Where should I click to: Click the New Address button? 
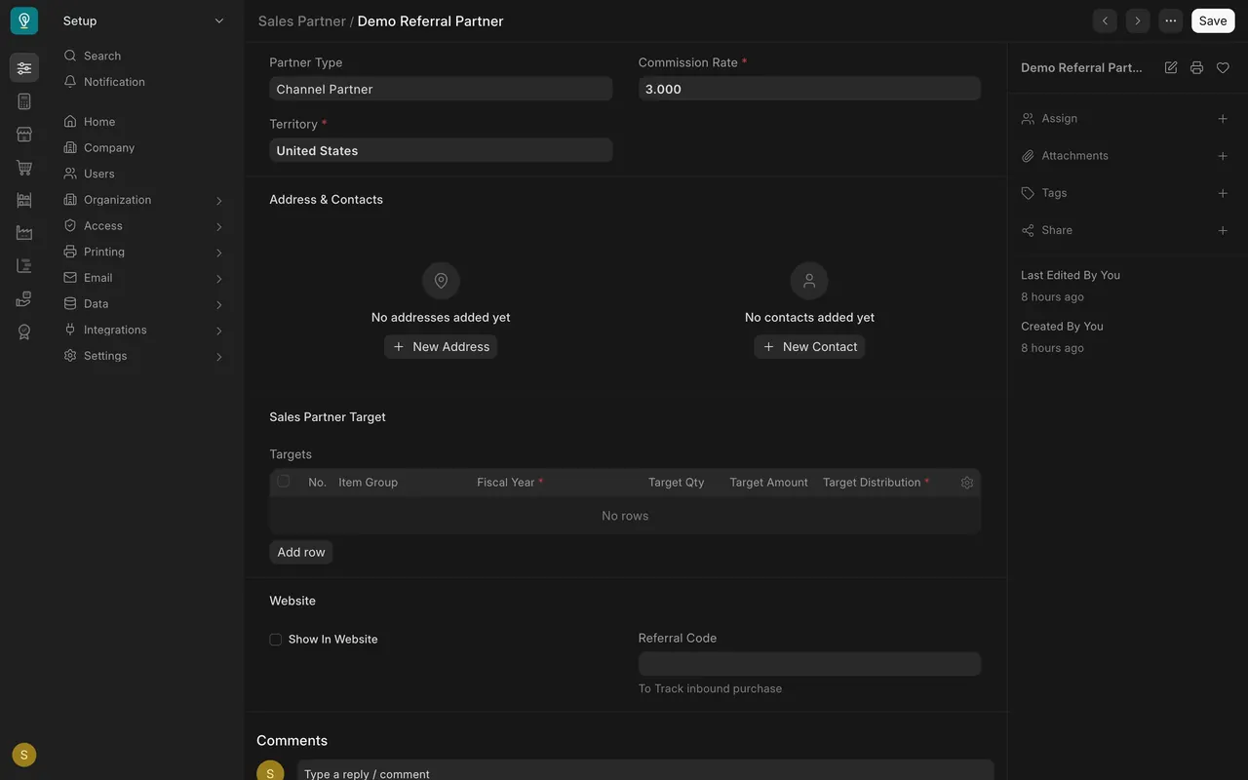point(441,347)
